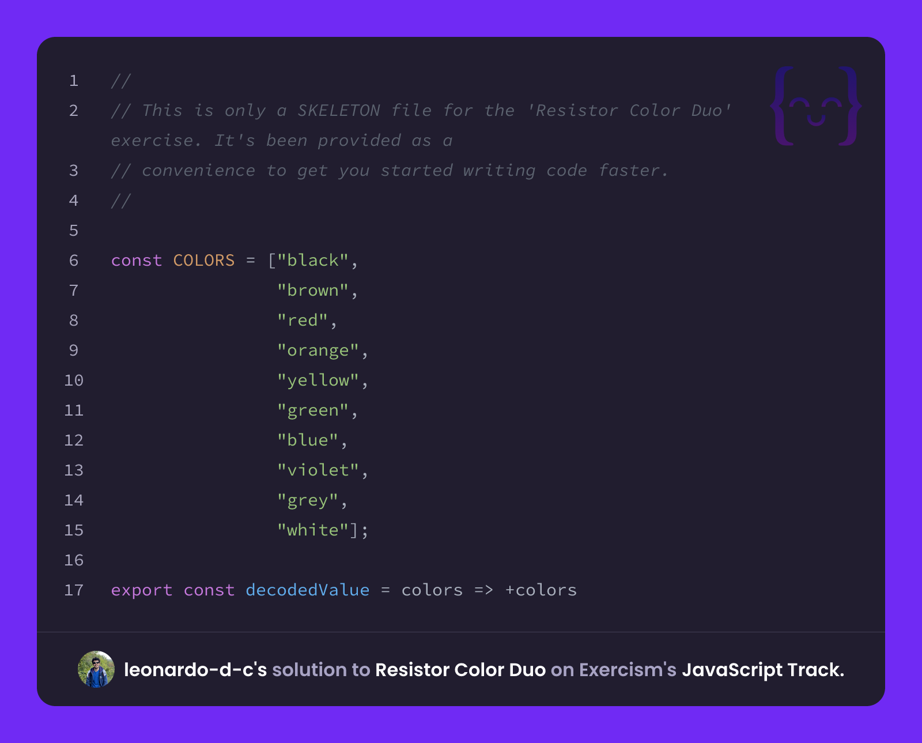Click the arrow "=>" operator

[484, 590]
